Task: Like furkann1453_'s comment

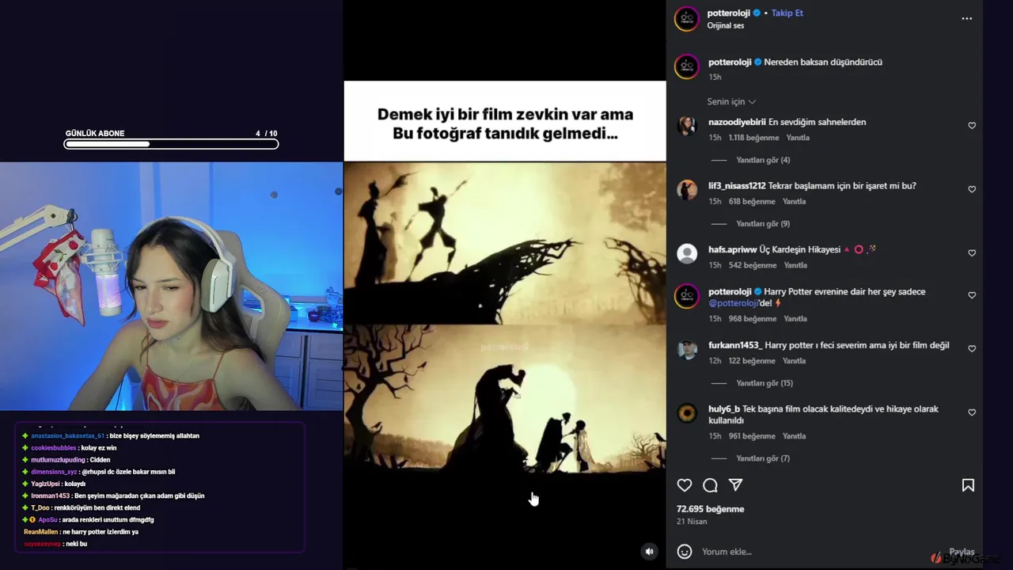Action: coord(972,348)
